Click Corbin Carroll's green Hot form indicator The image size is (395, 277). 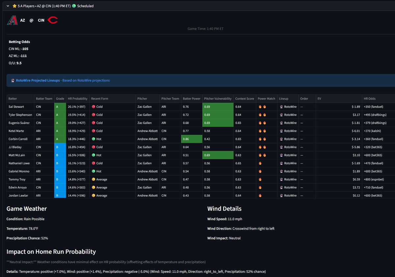click(x=93, y=139)
